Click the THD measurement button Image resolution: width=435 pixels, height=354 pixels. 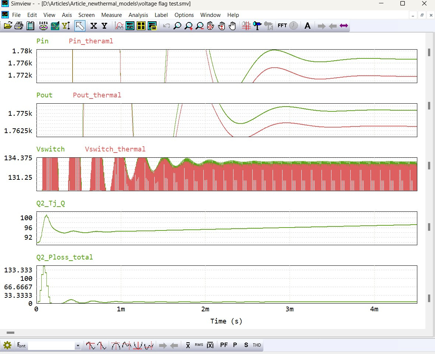(257, 345)
